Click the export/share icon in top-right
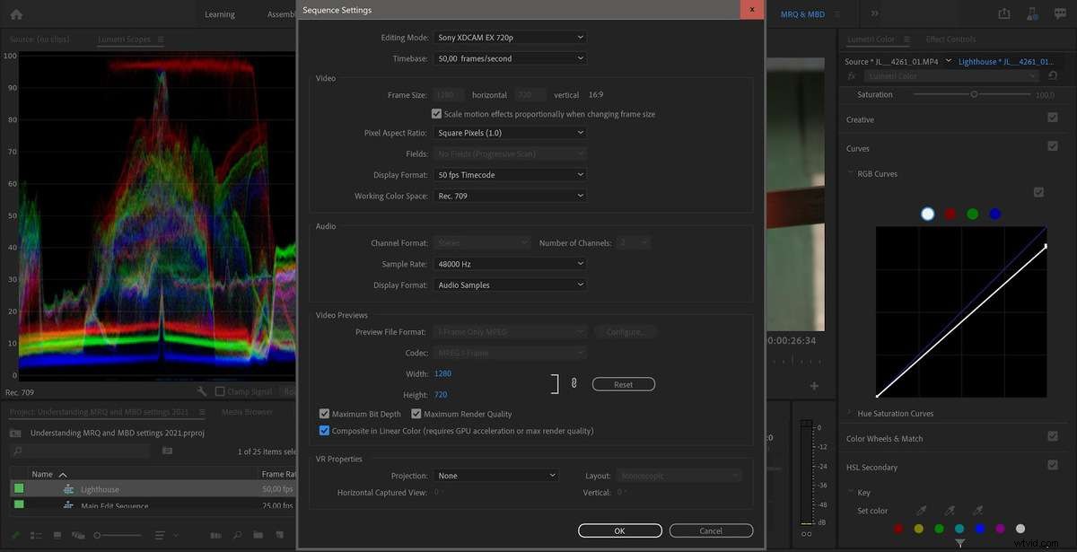1077x552 pixels. coord(1003,13)
